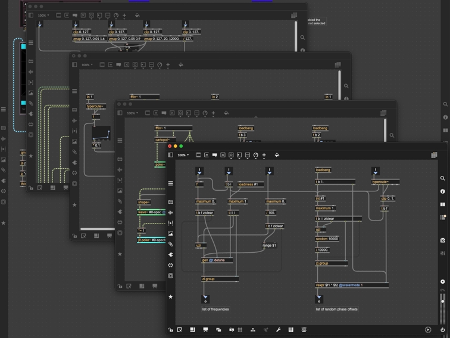Open the reference book icon in front patcher
This screenshot has height=338, width=450.
[442, 204]
